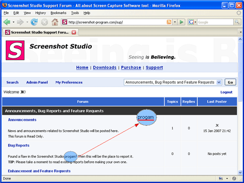Open the list all tabs dropdown
The width and height of the screenshot is (244, 183).
click(240, 32)
